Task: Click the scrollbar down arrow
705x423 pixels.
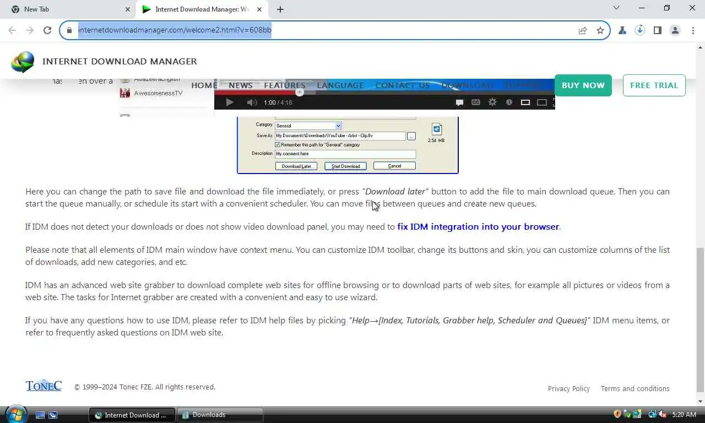Action: click(700, 402)
